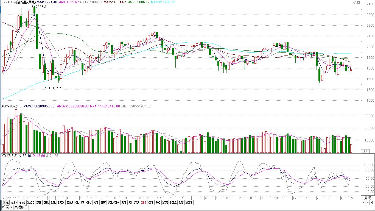Switch indicator to FSL

pos(53,202)
